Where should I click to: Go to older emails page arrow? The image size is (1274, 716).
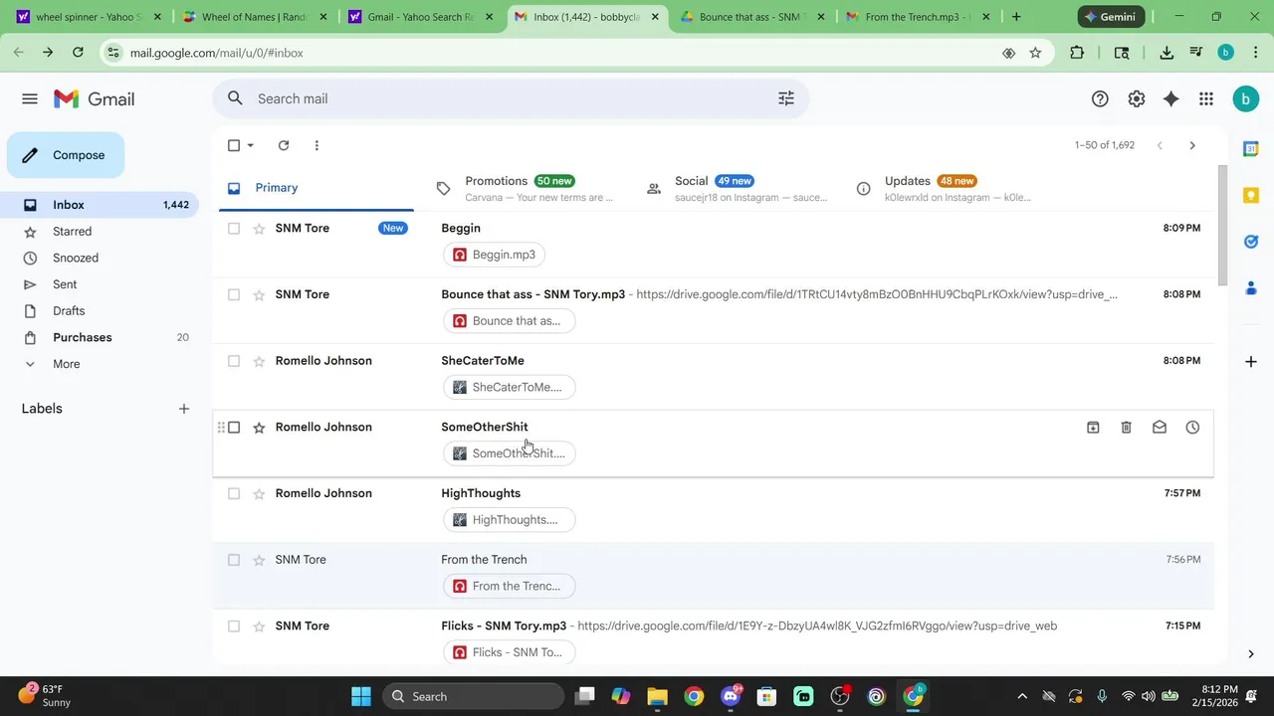[x=1192, y=145]
